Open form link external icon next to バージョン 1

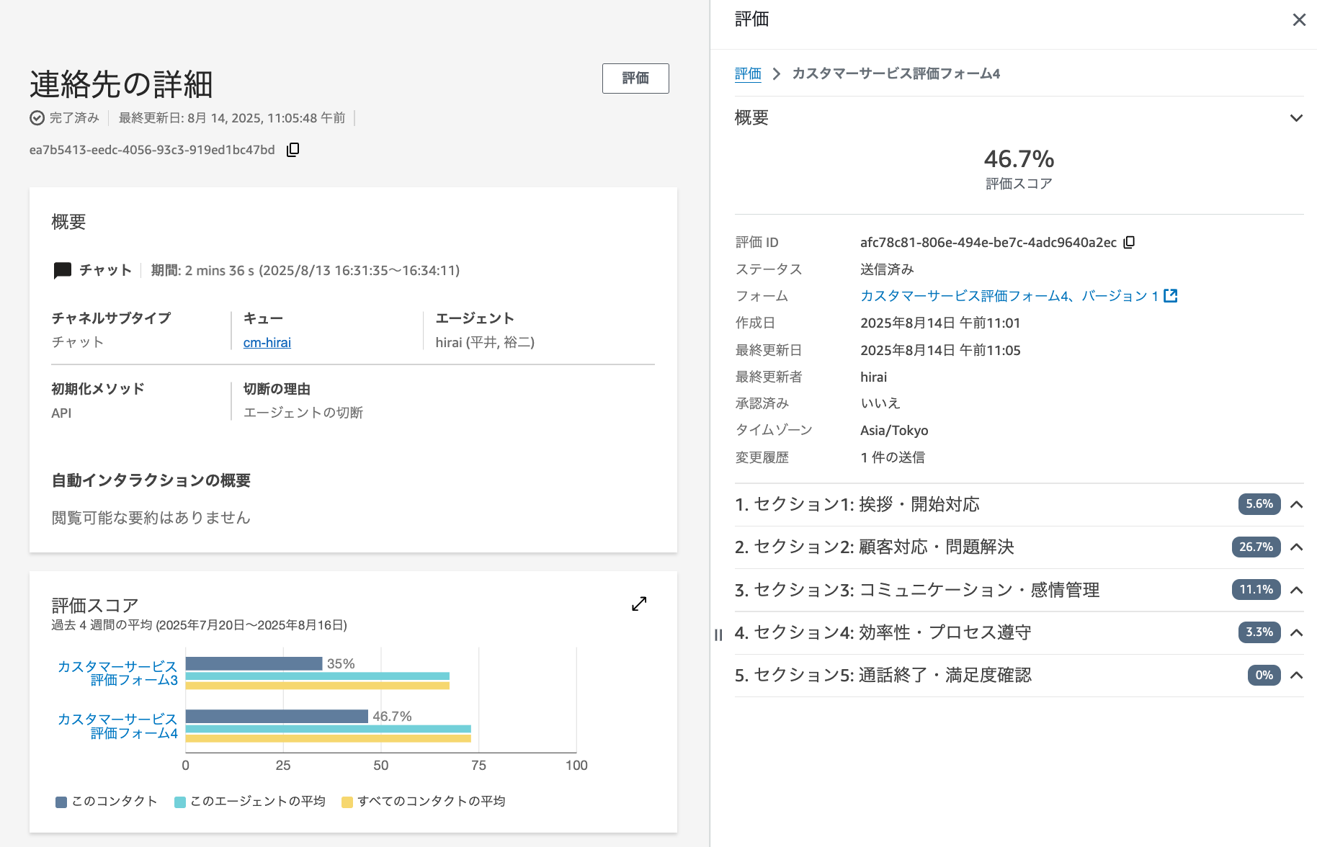pos(1171,295)
